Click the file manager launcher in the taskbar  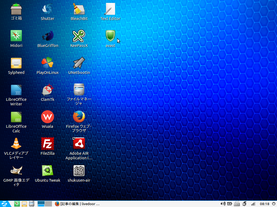click(32, 204)
